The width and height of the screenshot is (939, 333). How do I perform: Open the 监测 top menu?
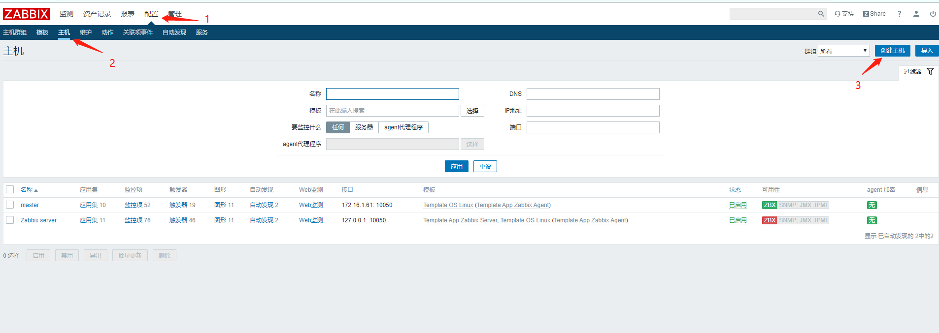67,14
